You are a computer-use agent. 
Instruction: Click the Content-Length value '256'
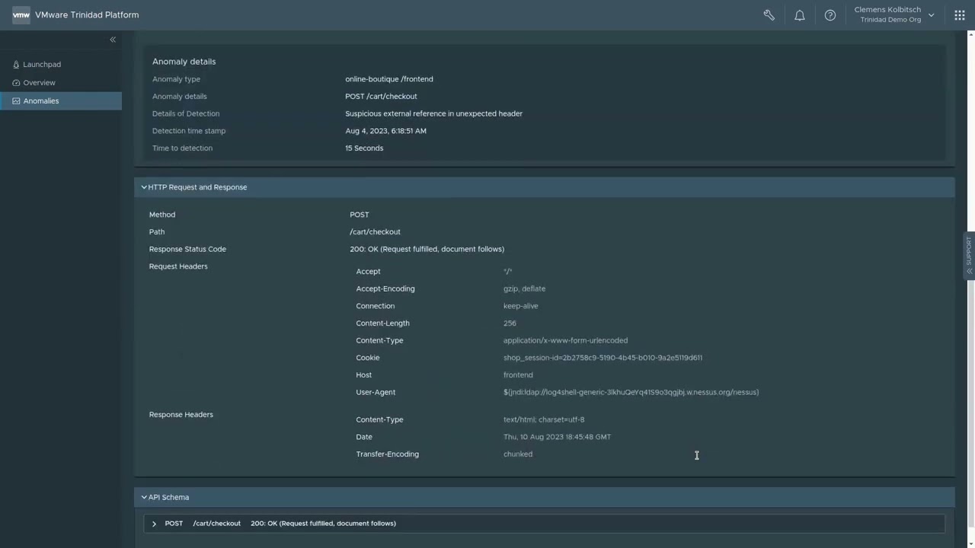click(x=510, y=323)
